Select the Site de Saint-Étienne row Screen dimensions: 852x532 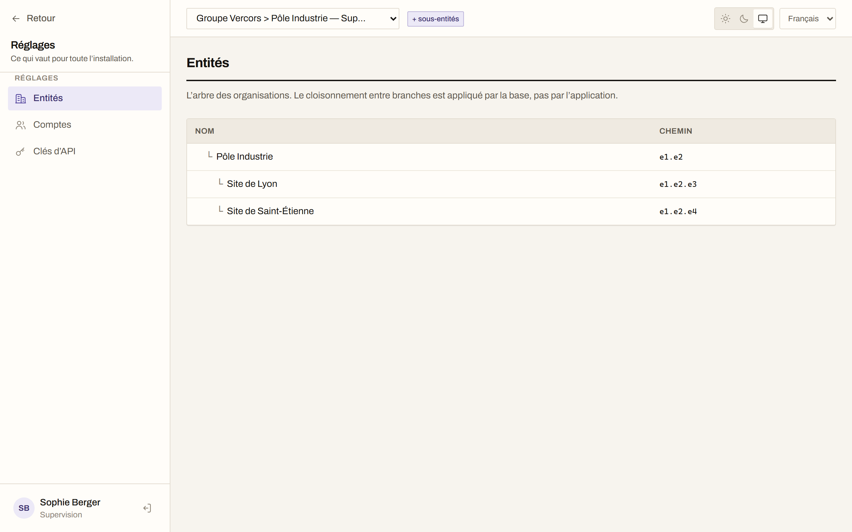(x=511, y=211)
